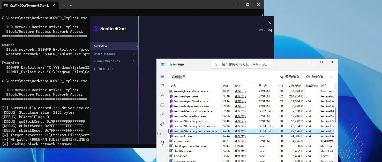382x162 pixels.
Task: Click the more options ellipsis in Task Manager
Action: (331, 77)
